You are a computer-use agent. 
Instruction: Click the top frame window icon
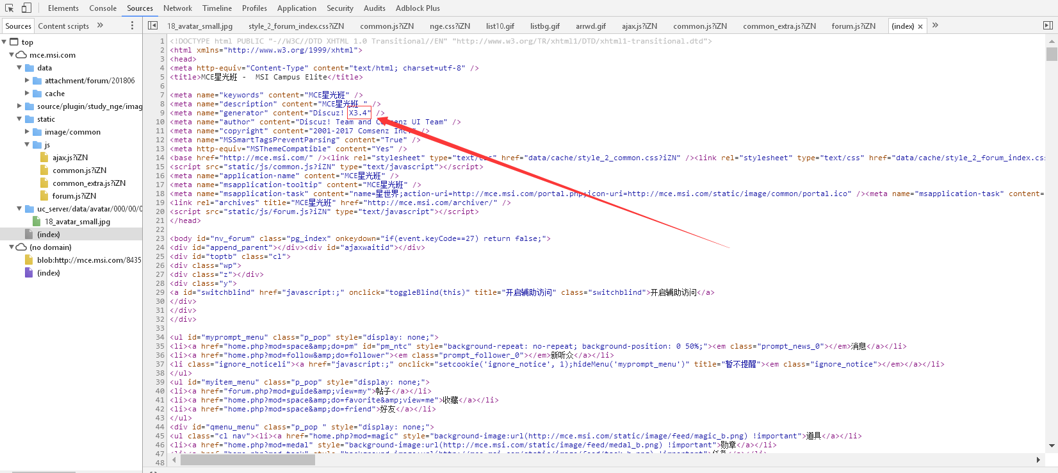(x=14, y=42)
